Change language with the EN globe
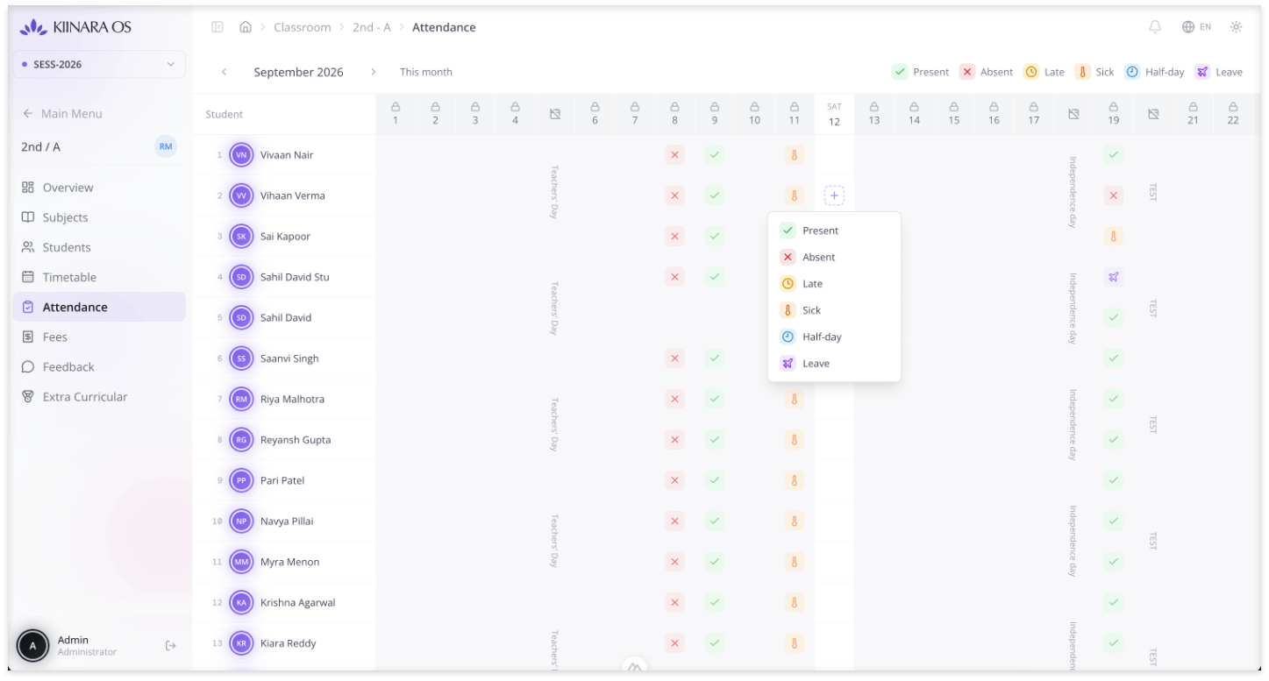Image resolution: width=1269 pixels, height=681 pixels. click(1196, 27)
